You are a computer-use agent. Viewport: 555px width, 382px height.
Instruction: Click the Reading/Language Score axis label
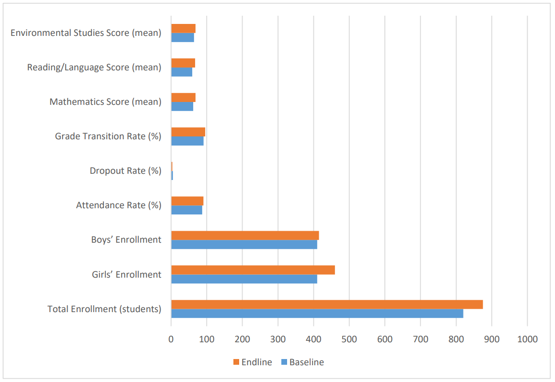pos(94,67)
